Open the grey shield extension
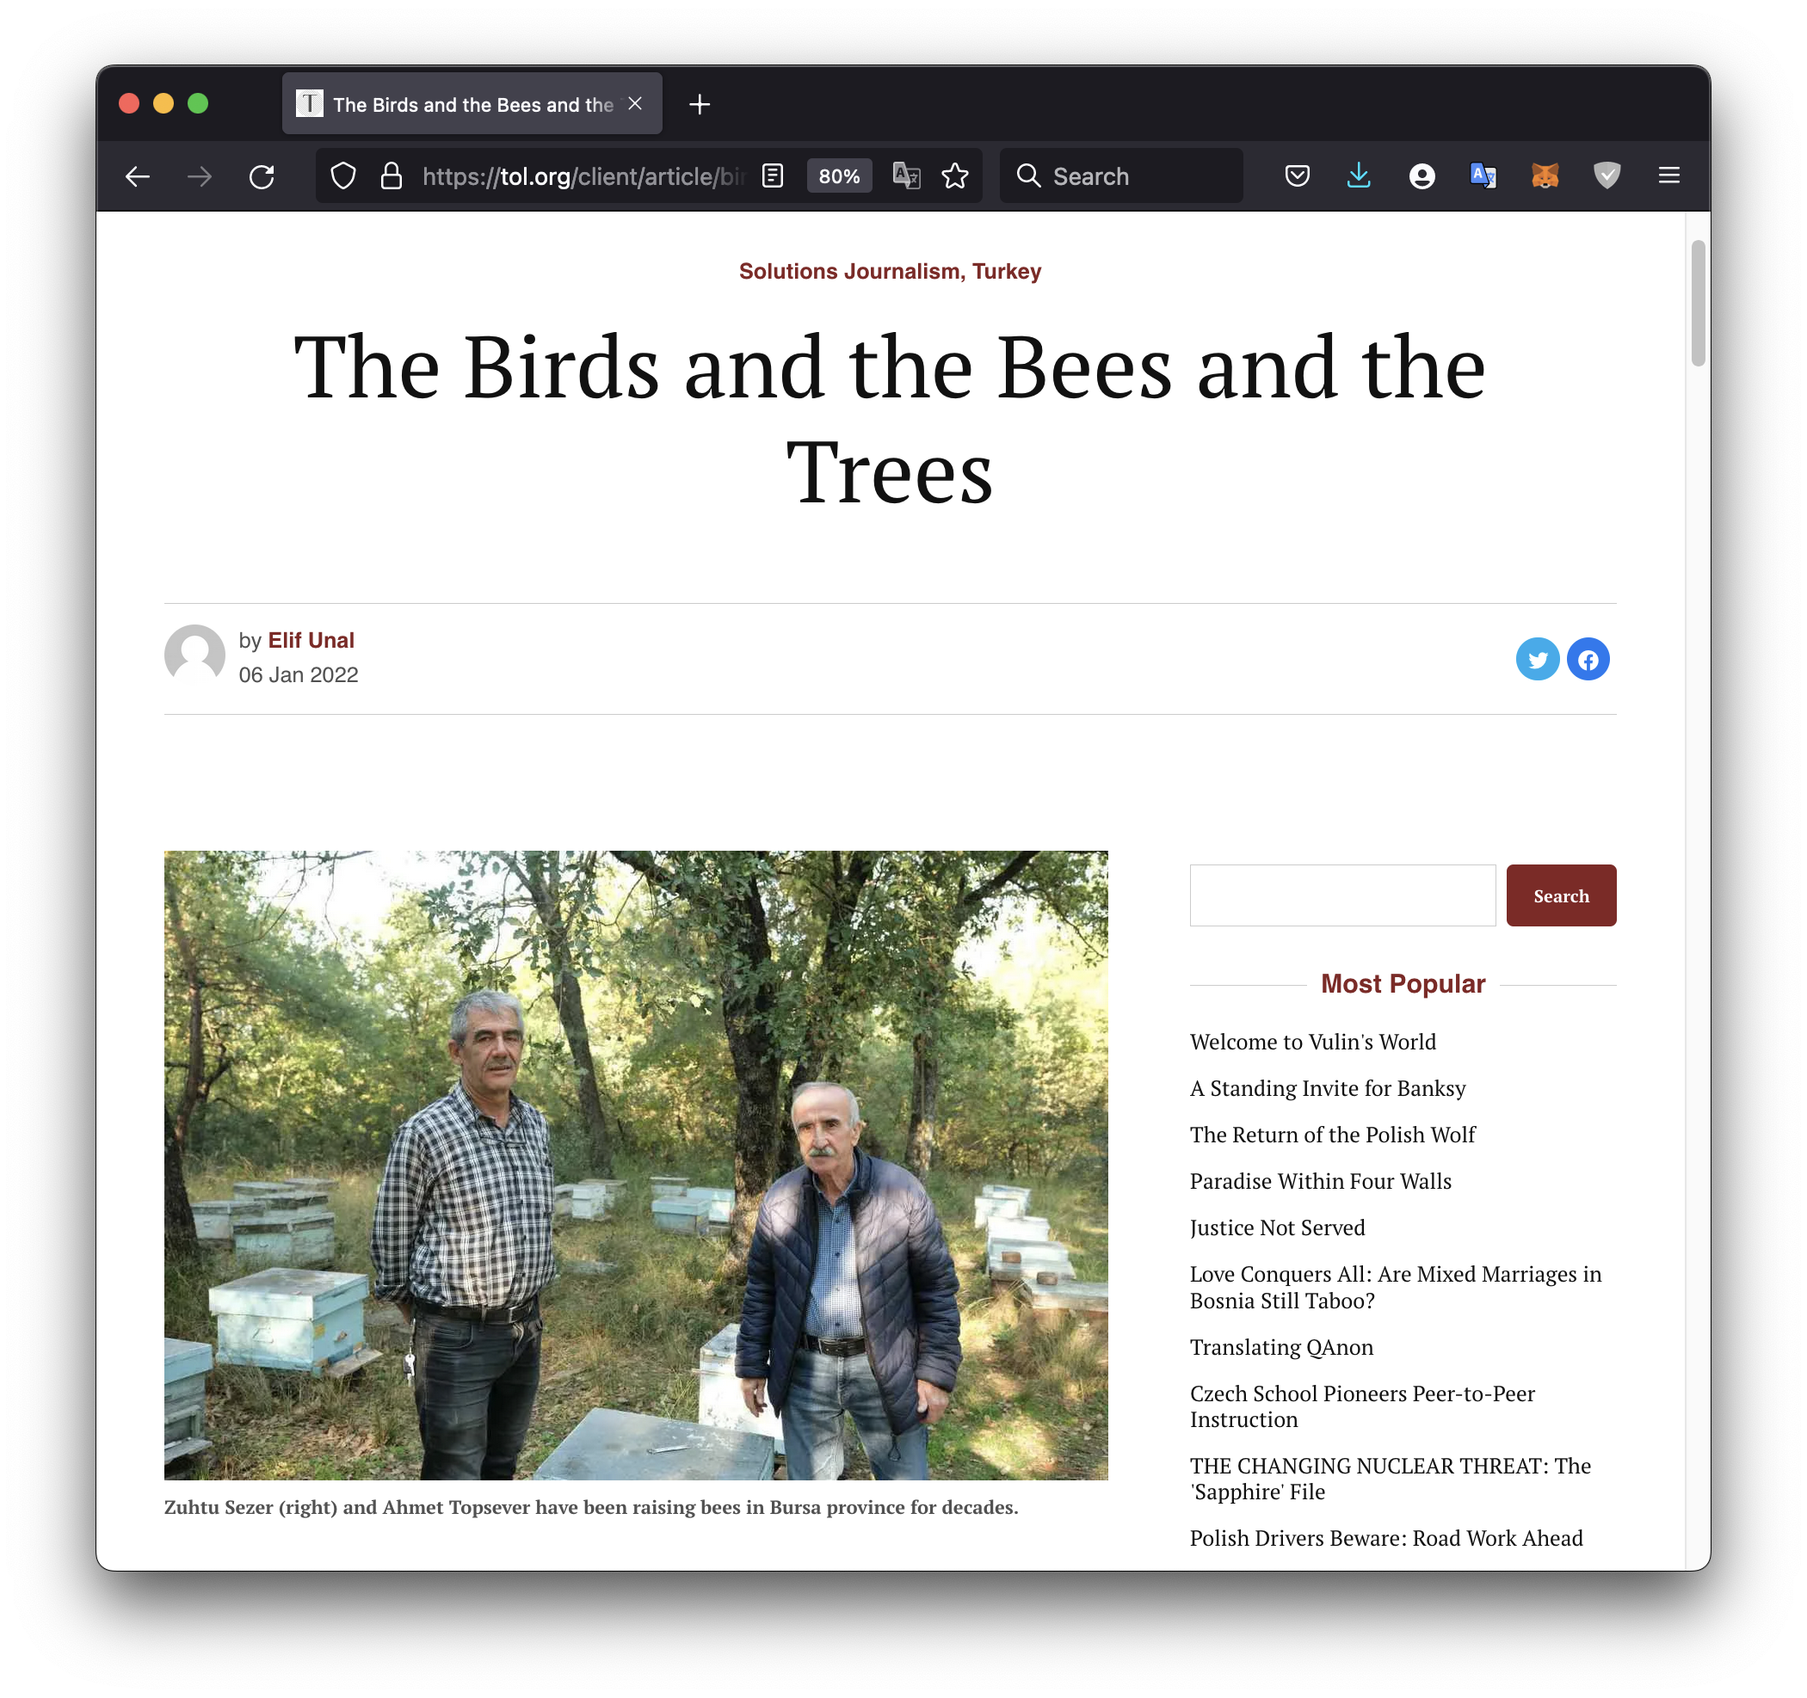Image resolution: width=1807 pixels, height=1698 pixels. pos(1607,176)
